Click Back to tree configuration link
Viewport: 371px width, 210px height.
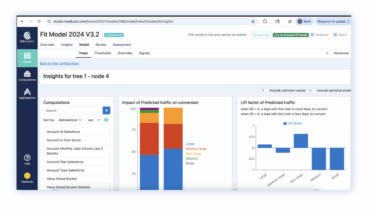pyautogui.click(x=59, y=63)
